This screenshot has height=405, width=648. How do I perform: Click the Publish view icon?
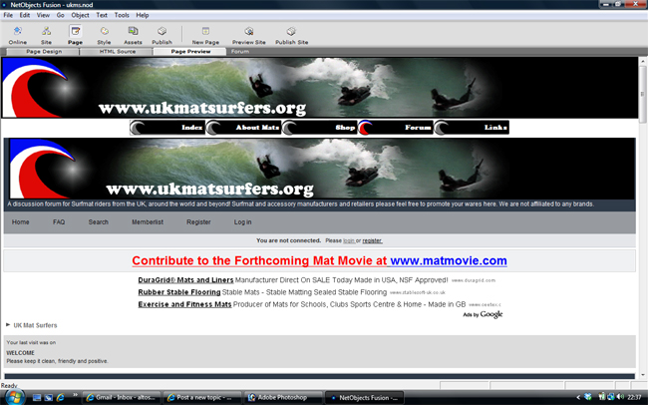coord(162,36)
